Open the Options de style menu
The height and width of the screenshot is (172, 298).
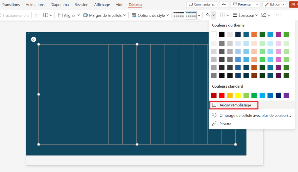click(150, 15)
